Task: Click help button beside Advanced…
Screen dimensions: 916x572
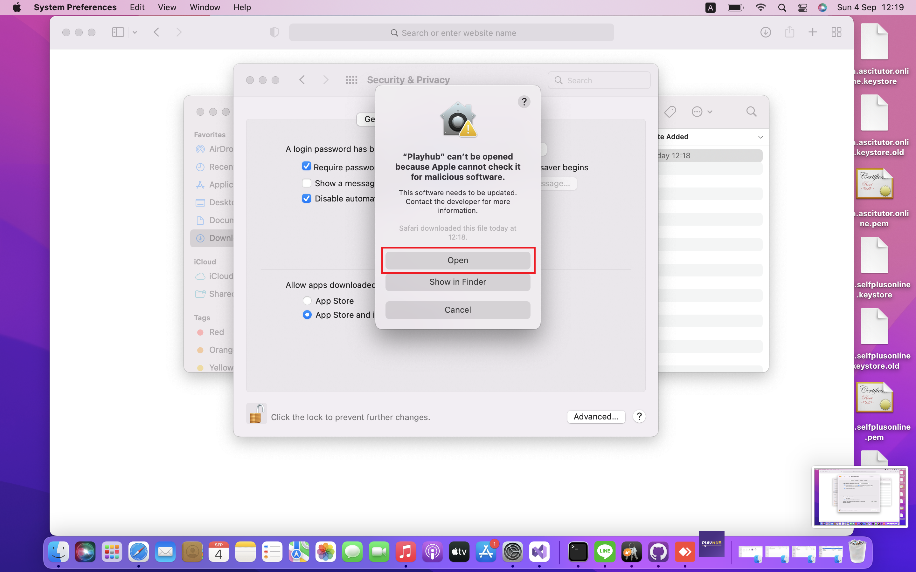Action: 639,417
